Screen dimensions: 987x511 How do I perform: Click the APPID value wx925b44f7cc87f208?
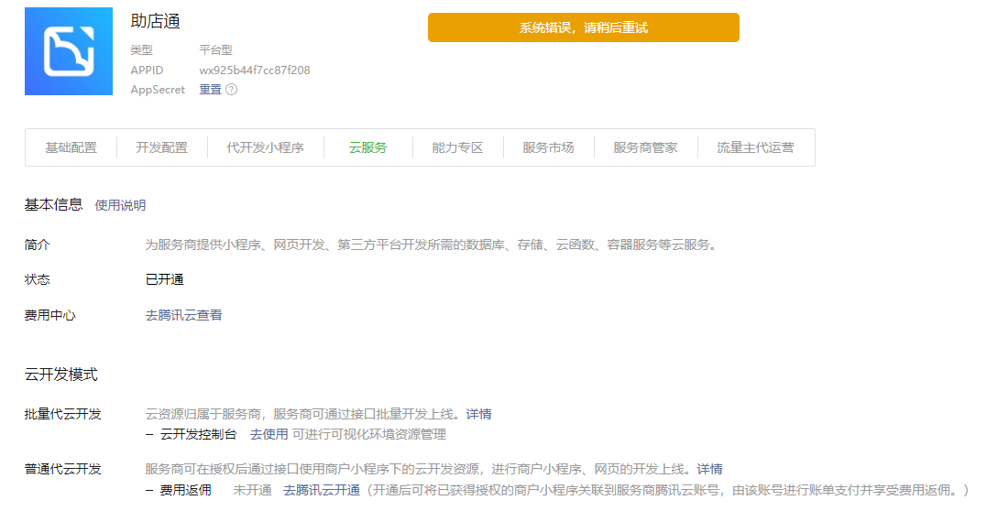255,70
